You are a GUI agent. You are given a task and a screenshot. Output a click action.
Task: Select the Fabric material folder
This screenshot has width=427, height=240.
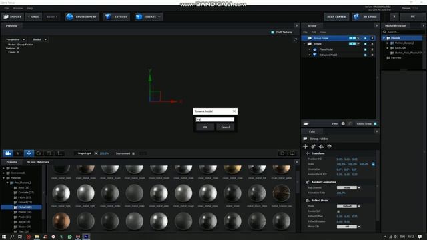pos(22,197)
